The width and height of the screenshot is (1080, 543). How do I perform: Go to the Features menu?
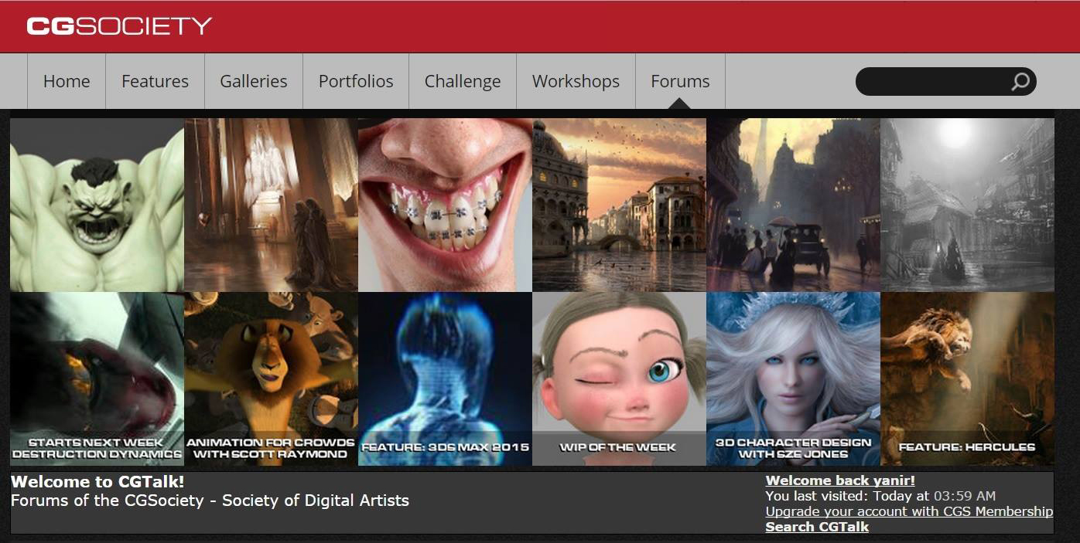pyautogui.click(x=155, y=81)
